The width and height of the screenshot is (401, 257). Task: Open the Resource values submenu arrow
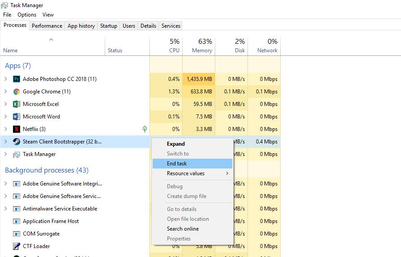tap(227, 173)
